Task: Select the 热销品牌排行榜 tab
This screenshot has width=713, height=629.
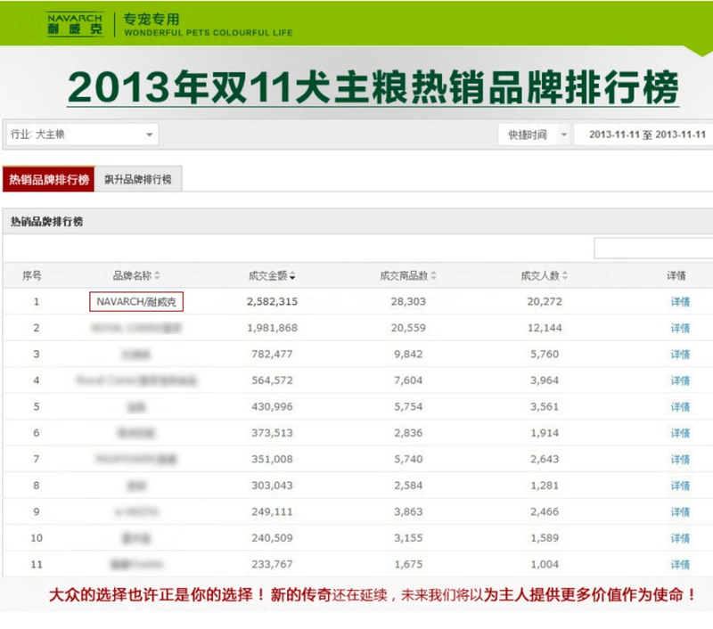Action: click(49, 179)
